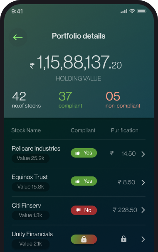
Task: Click the locked compliance pill for Unity Financials
Action: pos(84,239)
